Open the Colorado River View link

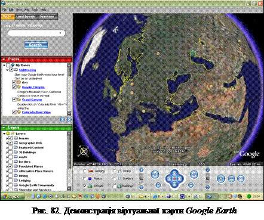click(x=36, y=112)
